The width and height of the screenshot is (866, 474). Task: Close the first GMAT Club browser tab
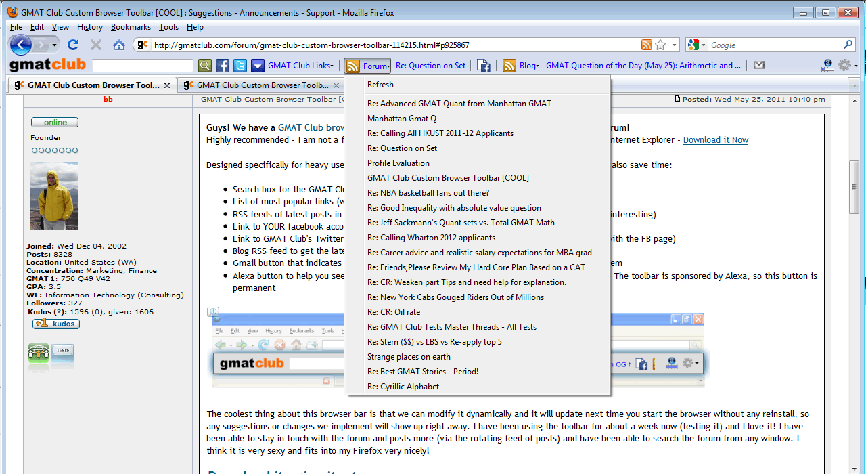pos(167,86)
